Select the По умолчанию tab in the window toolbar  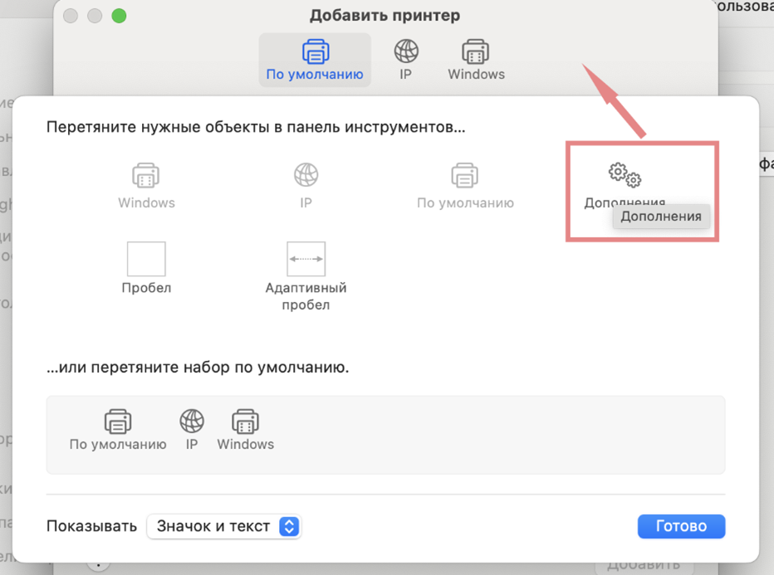314,60
